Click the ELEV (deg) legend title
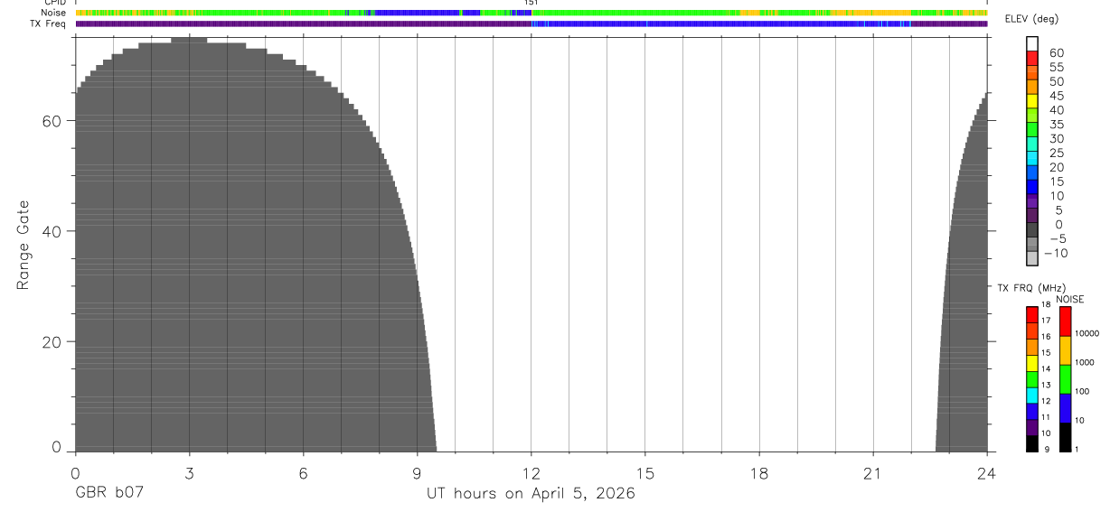 (x=1031, y=19)
